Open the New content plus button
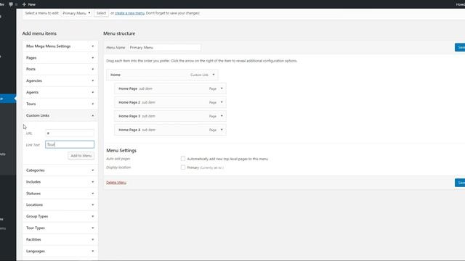The image size is (465, 261). coord(29,4)
